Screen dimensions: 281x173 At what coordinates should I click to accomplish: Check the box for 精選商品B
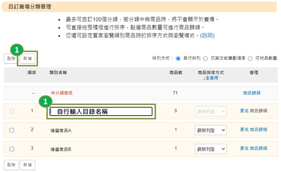12,149
